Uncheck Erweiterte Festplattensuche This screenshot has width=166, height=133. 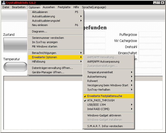coord(108,96)
